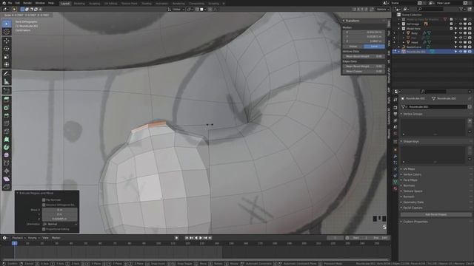Adjust the edge Mean Bevel Weight slider
The width and height of the screenshot is (474, 266).
click(x=364, y=66)
